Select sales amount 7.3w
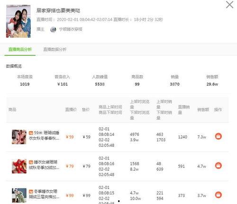The height and width of the screenshot is (204, 237). pos(201,137)
